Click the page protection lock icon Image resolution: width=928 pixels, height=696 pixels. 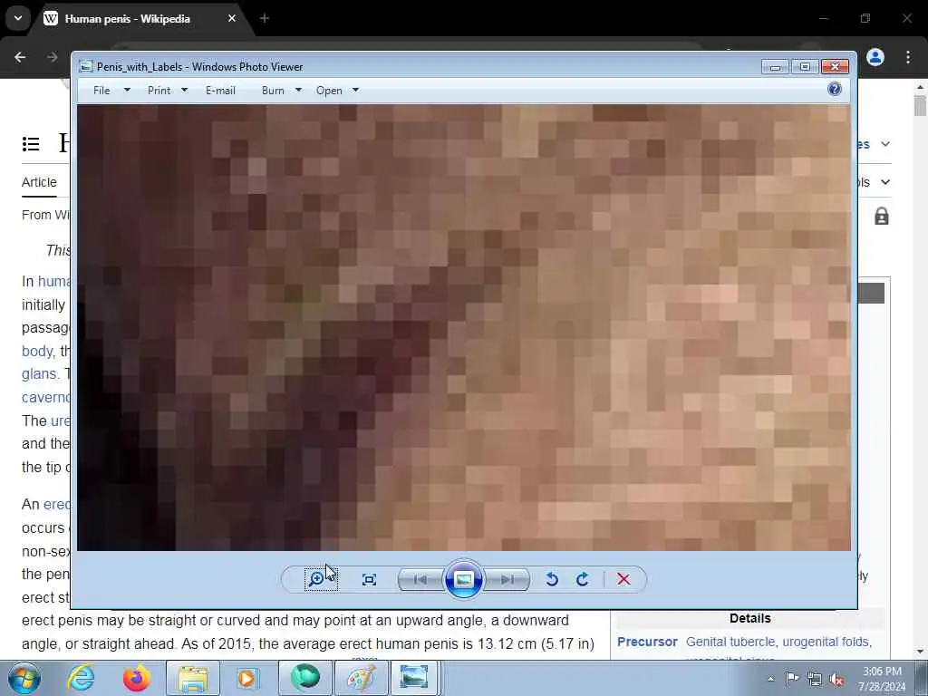pos(881,216)
